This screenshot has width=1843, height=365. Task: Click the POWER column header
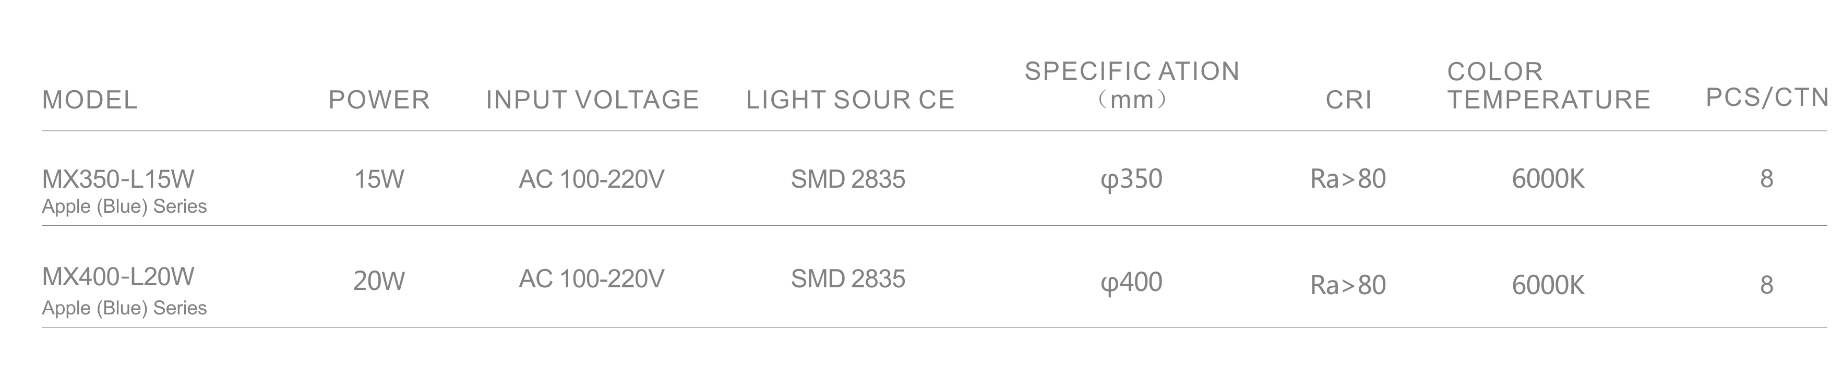point(379,99)
